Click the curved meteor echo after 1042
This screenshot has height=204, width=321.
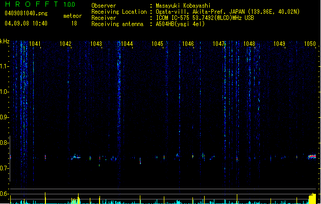pyautogui.click(x=76, y=157)
